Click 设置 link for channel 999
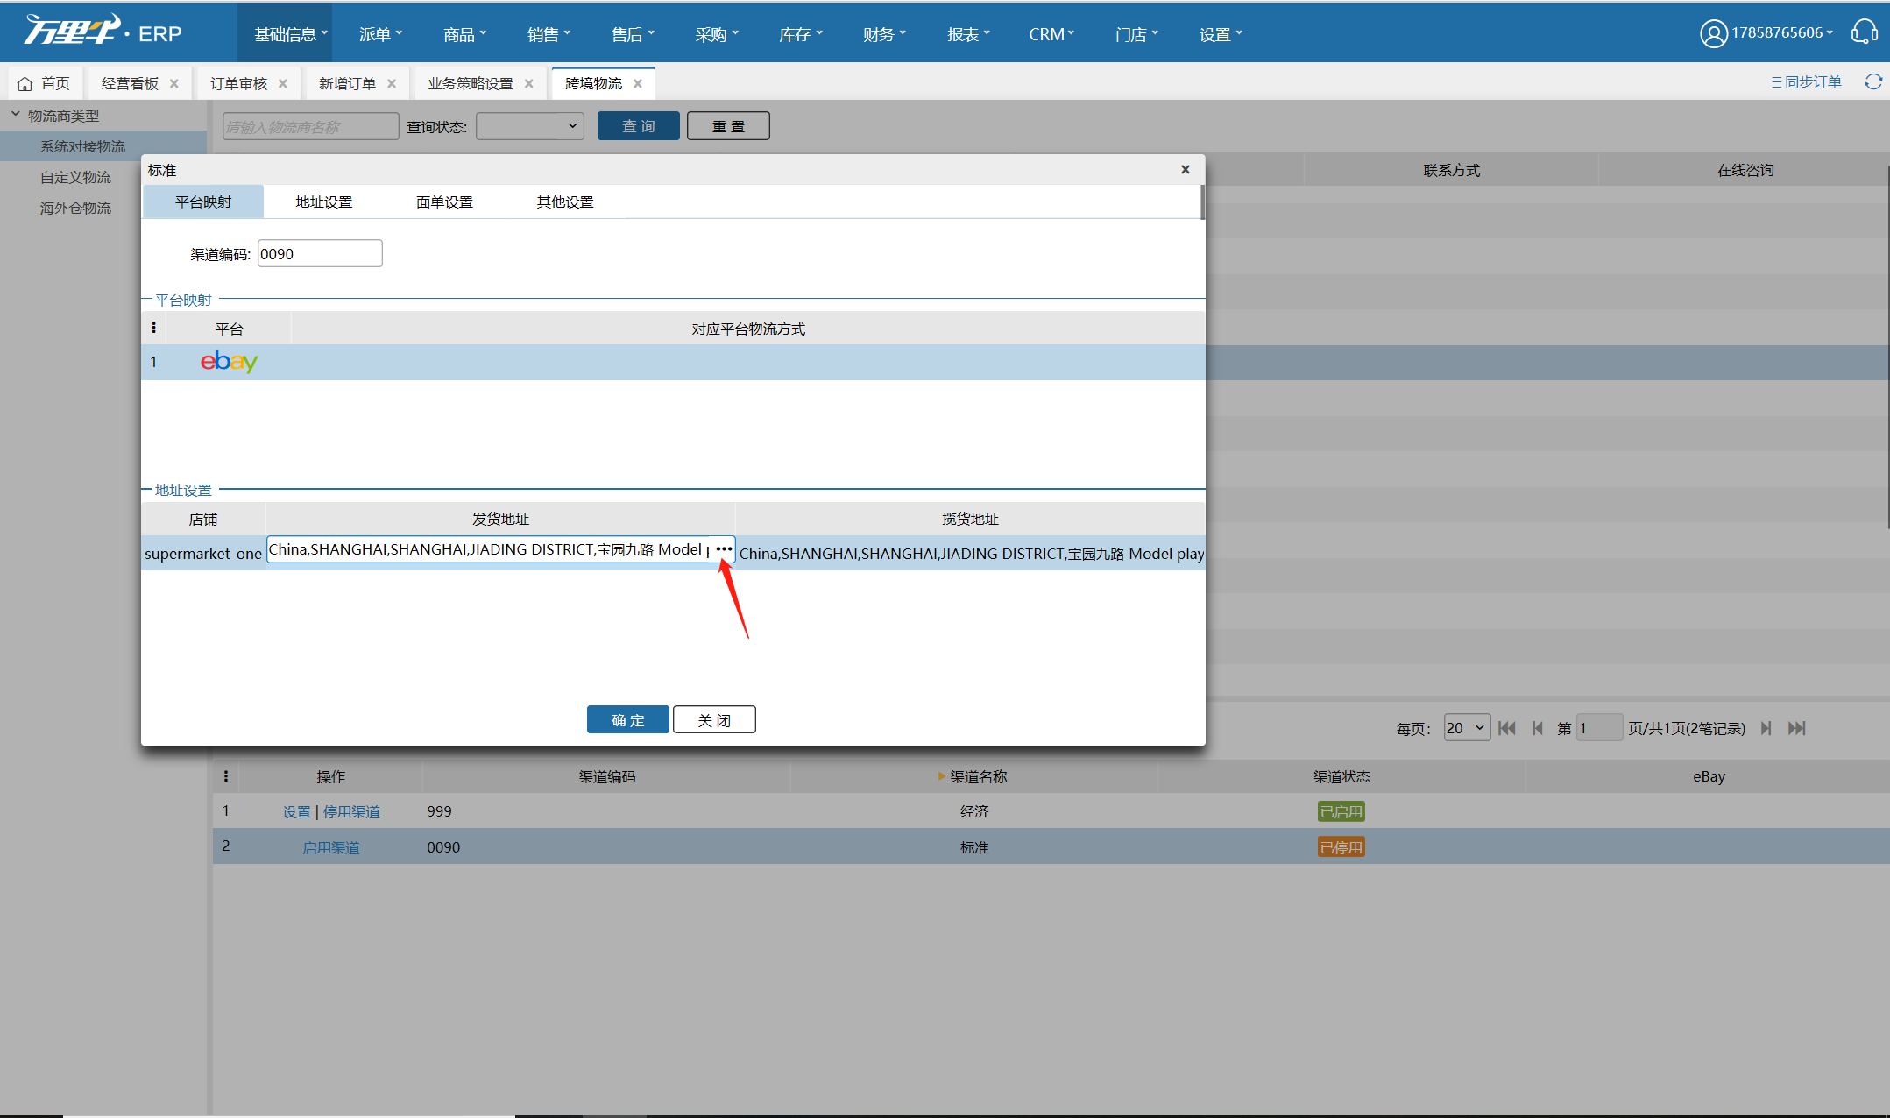Screen dimensions: 1890x1118 [296, 811]
